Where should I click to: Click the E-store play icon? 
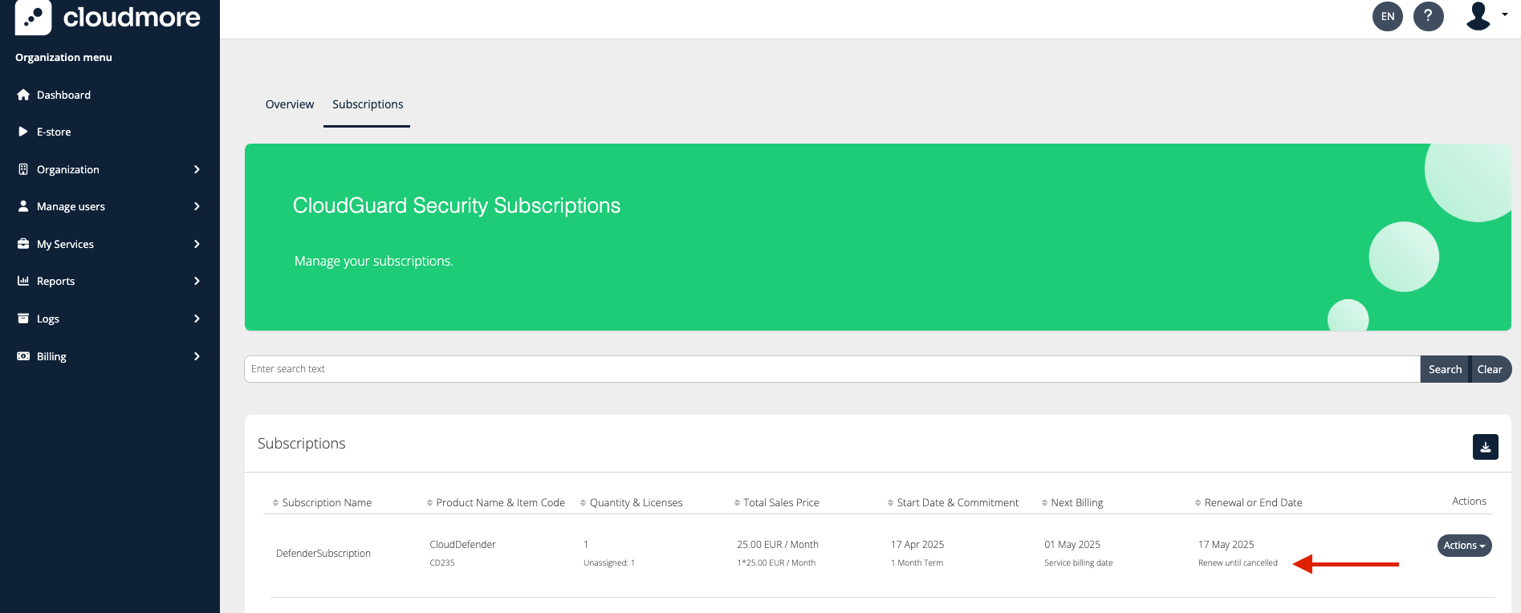23,132
